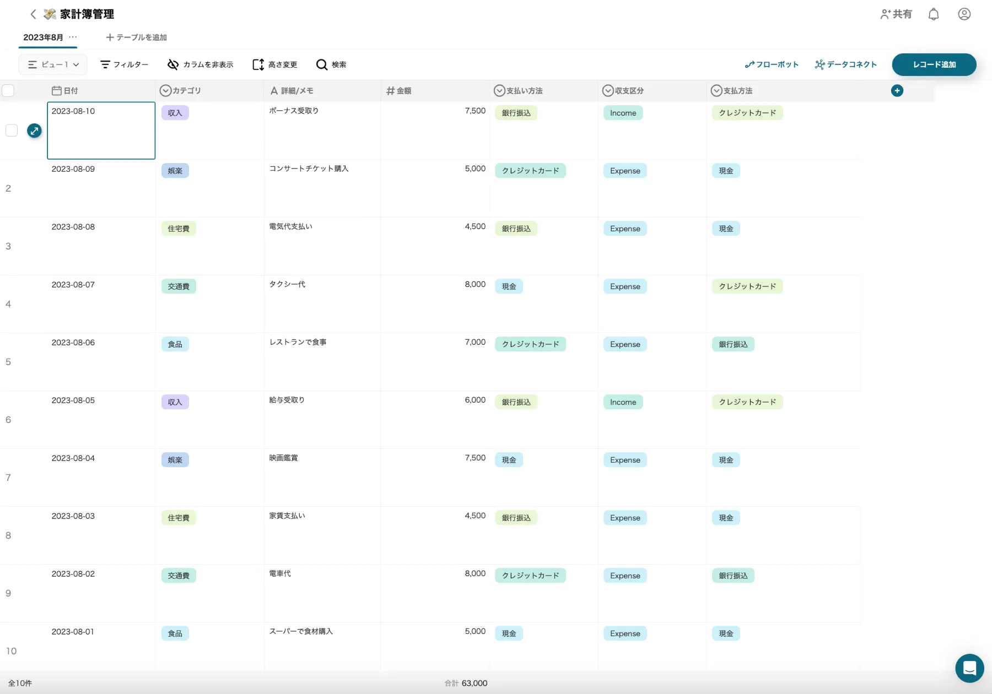Viewport: 992px width, 694px height.
Task: Click the 2023-08-07 date cell
Action: (x=101, y=304)
